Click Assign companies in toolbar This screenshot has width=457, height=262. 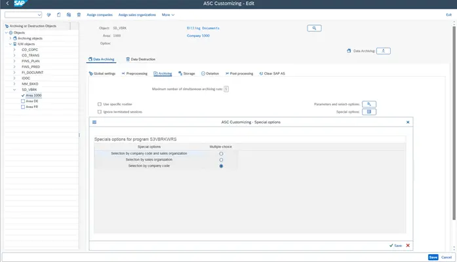100,15
